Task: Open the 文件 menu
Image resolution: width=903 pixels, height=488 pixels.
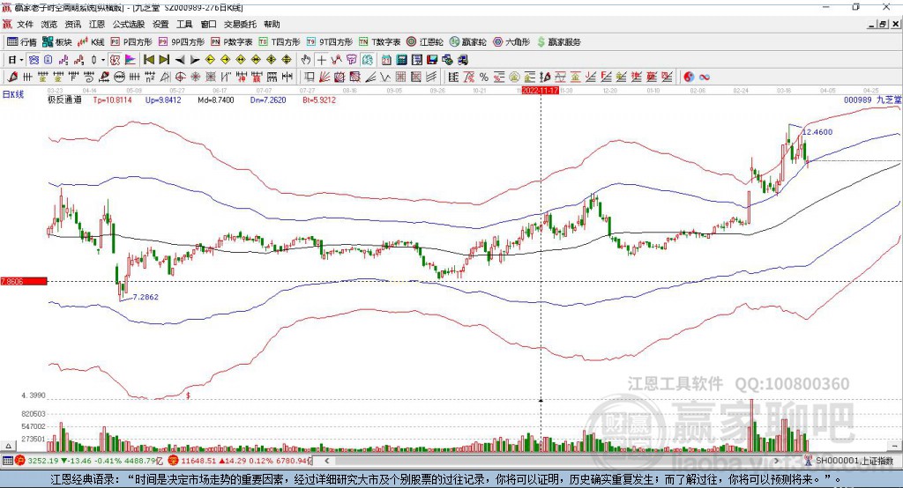Action: point(25,24)
